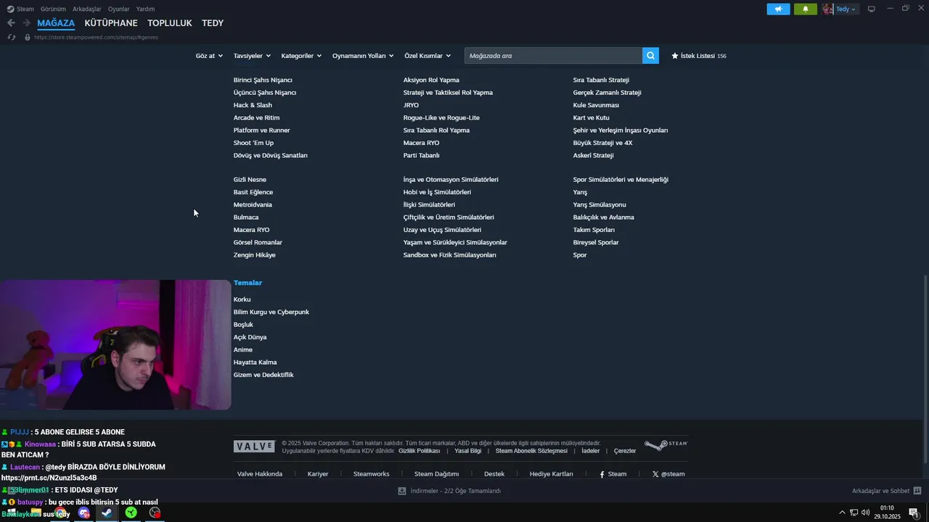The width and height of the screenshot is (929, 522).
Task: Click the Steam logo in the menu bar
Action: coord(10,9)
